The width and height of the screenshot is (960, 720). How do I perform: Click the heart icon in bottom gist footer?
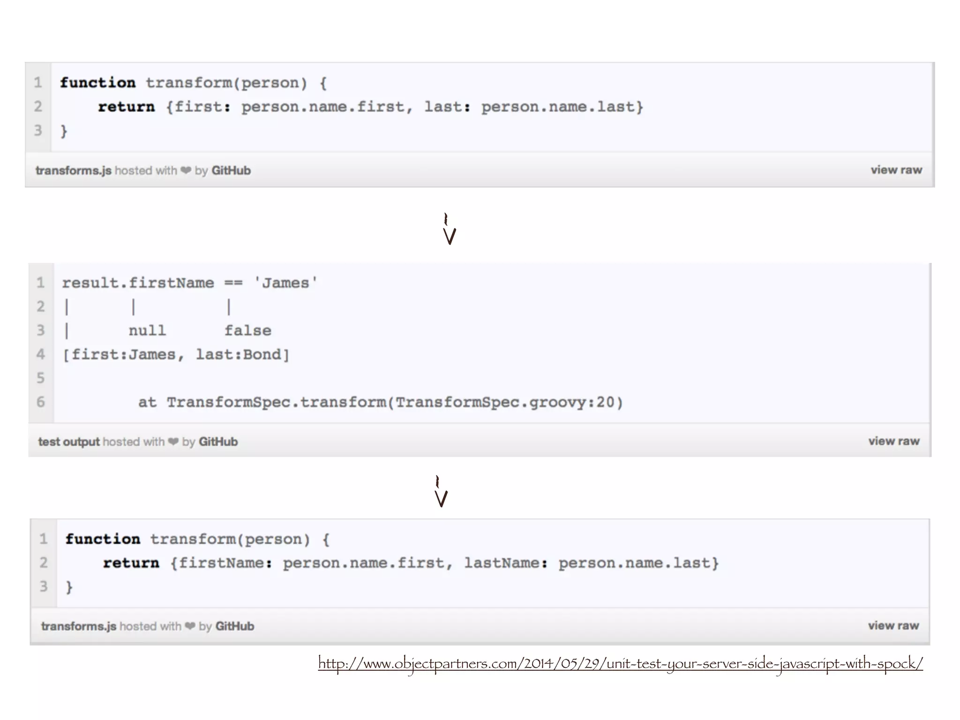pos(190,626)
